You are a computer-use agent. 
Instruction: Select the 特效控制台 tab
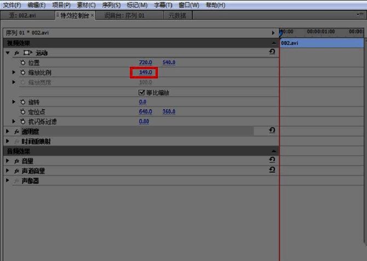point(74,15)
